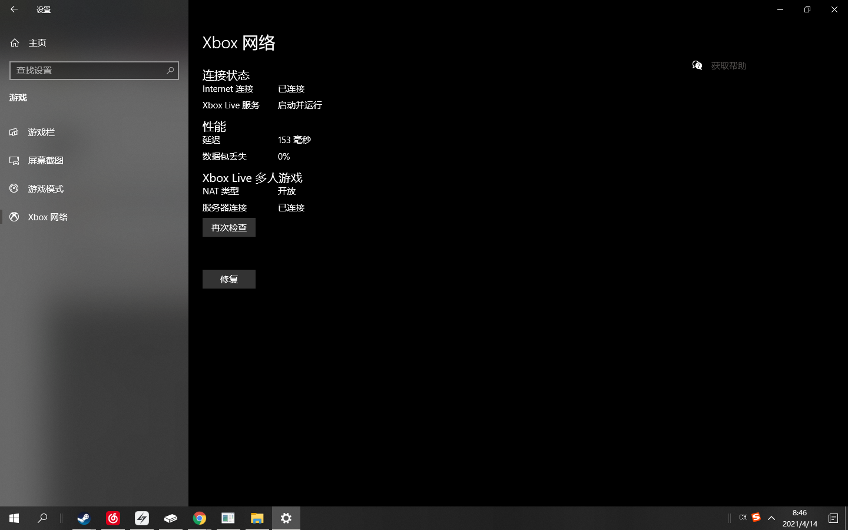
Task: Launch Steam from the taskbar
Action: [84, 518]
